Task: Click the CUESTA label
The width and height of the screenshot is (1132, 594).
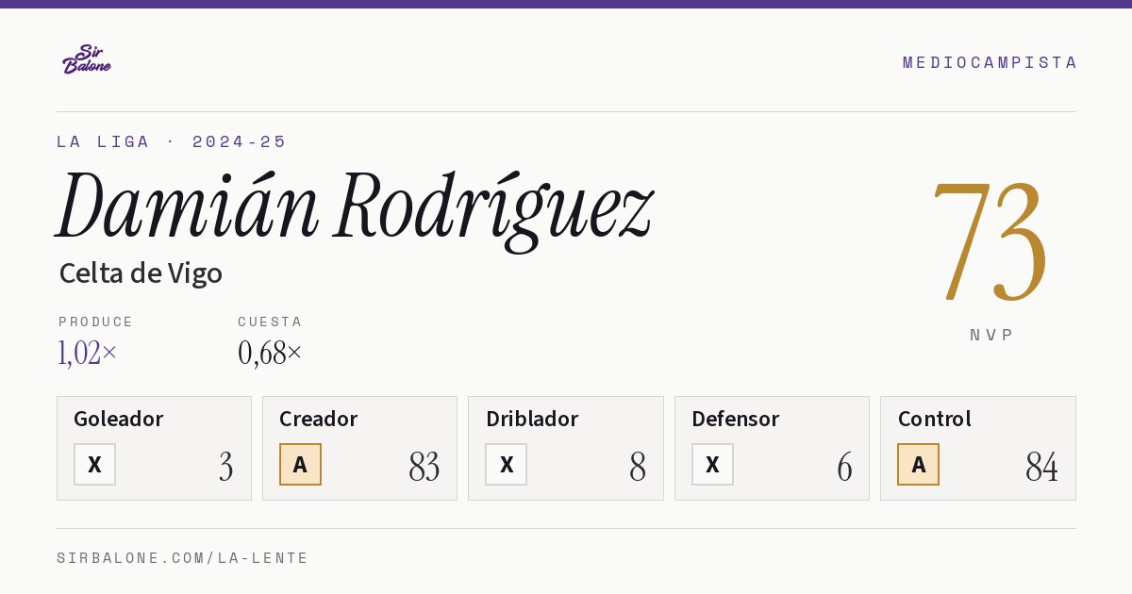Action: (270, 322)
